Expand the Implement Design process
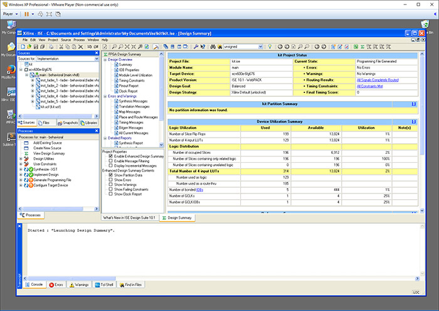Screen dimensions: 439x311 [21, 175]
